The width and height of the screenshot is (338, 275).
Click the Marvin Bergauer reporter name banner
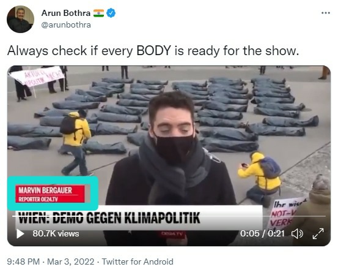click(50, 194)
